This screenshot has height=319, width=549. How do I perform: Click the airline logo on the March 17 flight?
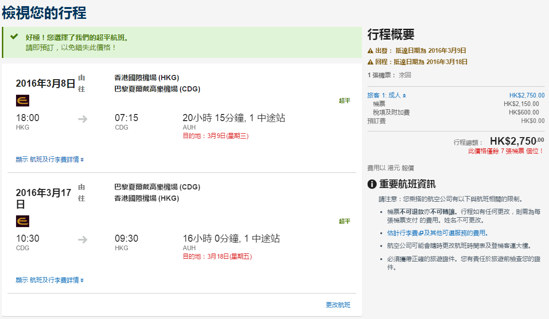point(22,221)
